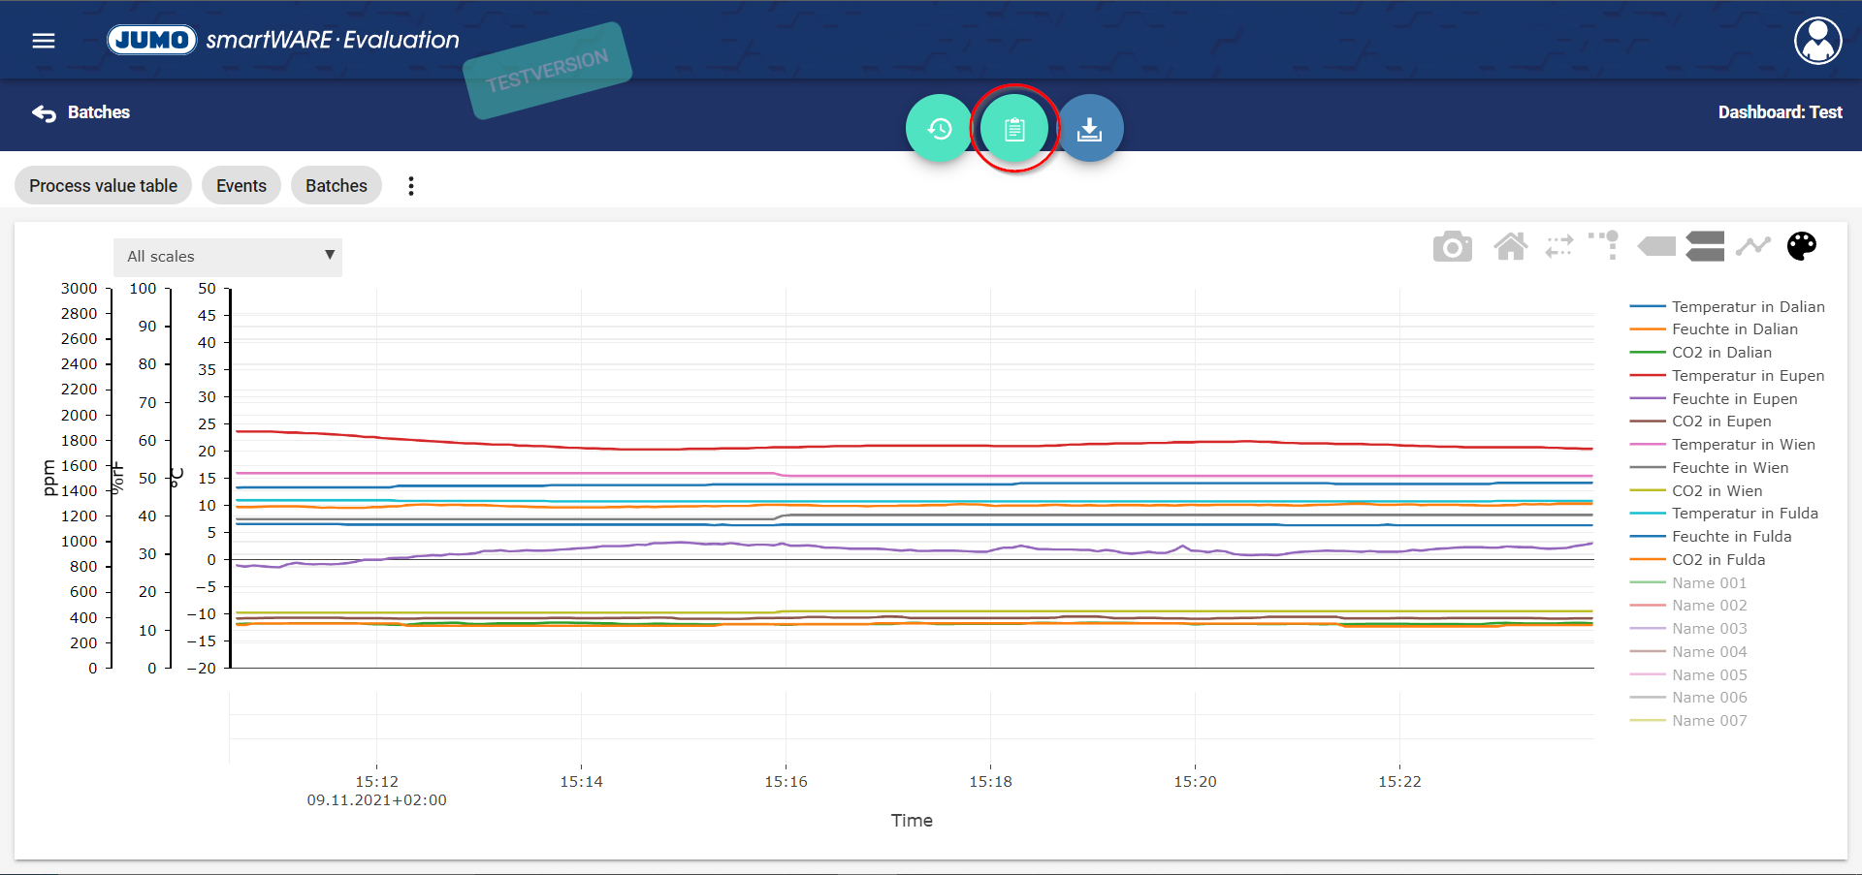Click the history clock round button

pos(939,128)
